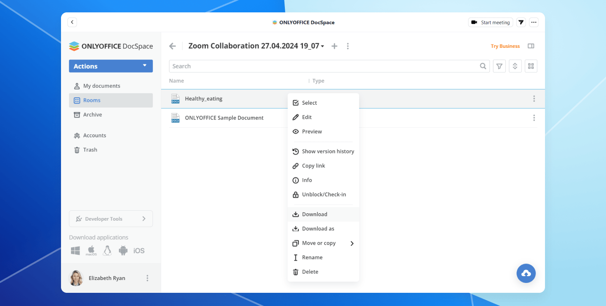Choose Select in the context menu
This screenshot has width=606, height=306.
coord(309,103)
